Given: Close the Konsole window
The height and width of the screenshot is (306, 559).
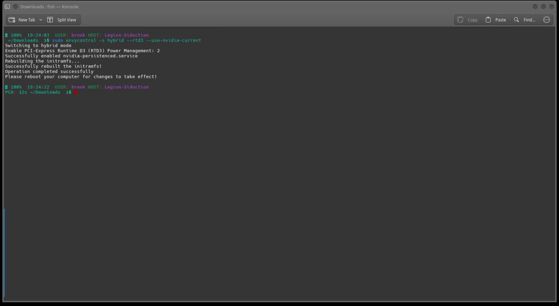Looking at the screenshot, I should [552, 6].
